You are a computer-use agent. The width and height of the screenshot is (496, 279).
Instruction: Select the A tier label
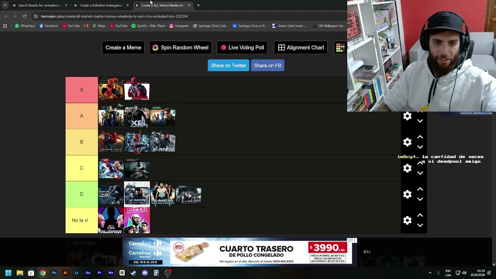click(x=82, y=116)
